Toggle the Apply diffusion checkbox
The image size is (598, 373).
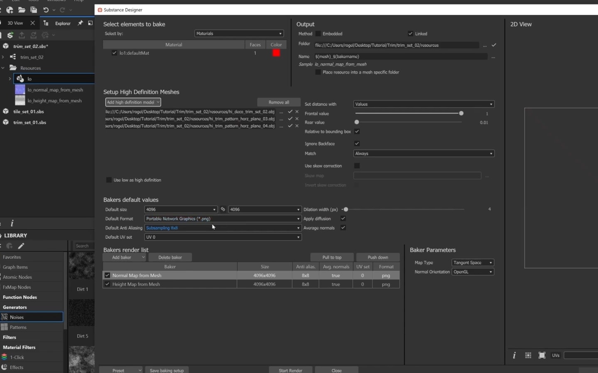tap(343, 219)
